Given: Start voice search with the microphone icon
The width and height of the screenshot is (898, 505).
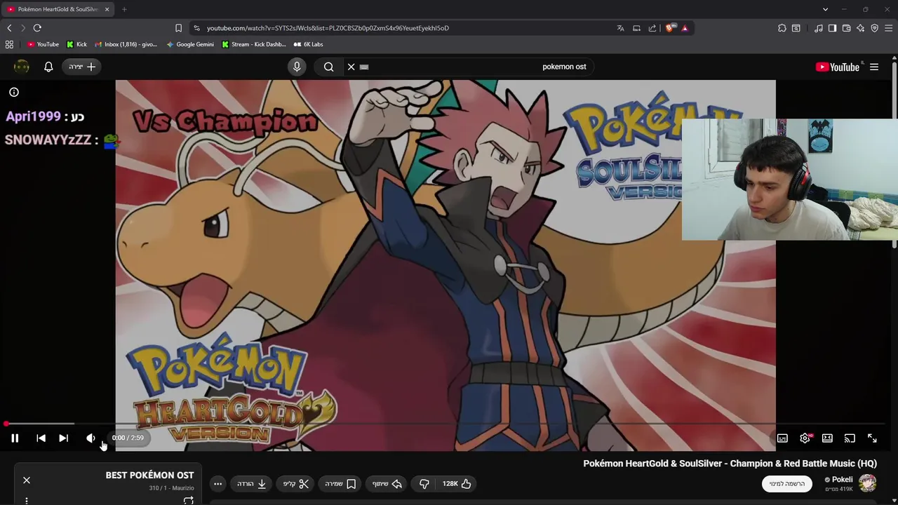Looking at the screenshot, I should [x=297, y=67].
